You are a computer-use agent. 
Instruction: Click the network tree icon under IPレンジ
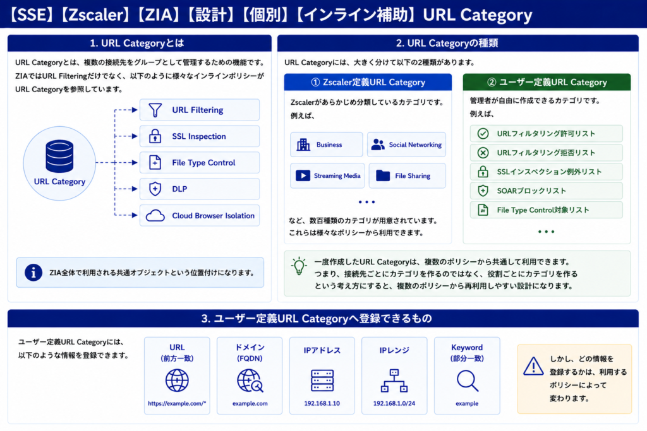point(394,381)
